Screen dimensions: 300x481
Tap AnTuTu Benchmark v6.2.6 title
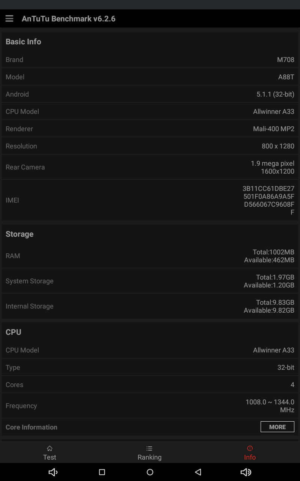pyautogui.click(x=69, y=19)
